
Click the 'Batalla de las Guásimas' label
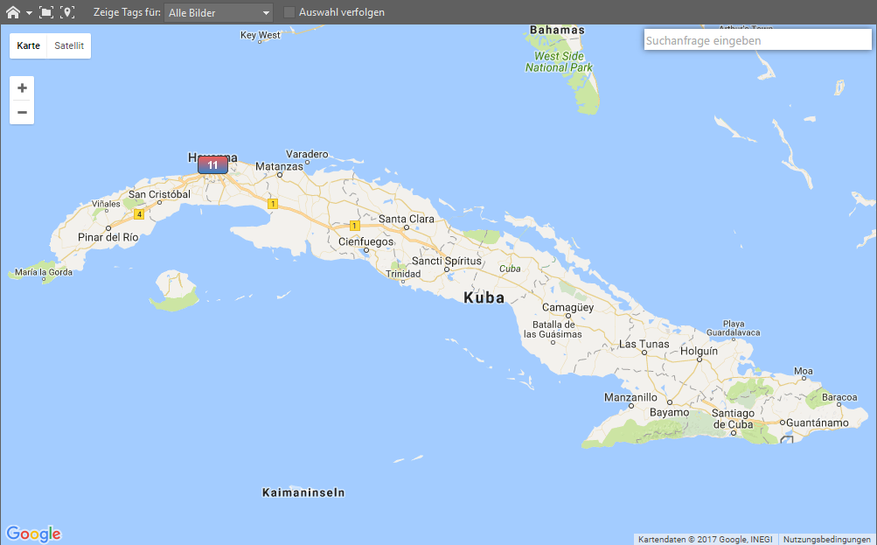point(553,329)
